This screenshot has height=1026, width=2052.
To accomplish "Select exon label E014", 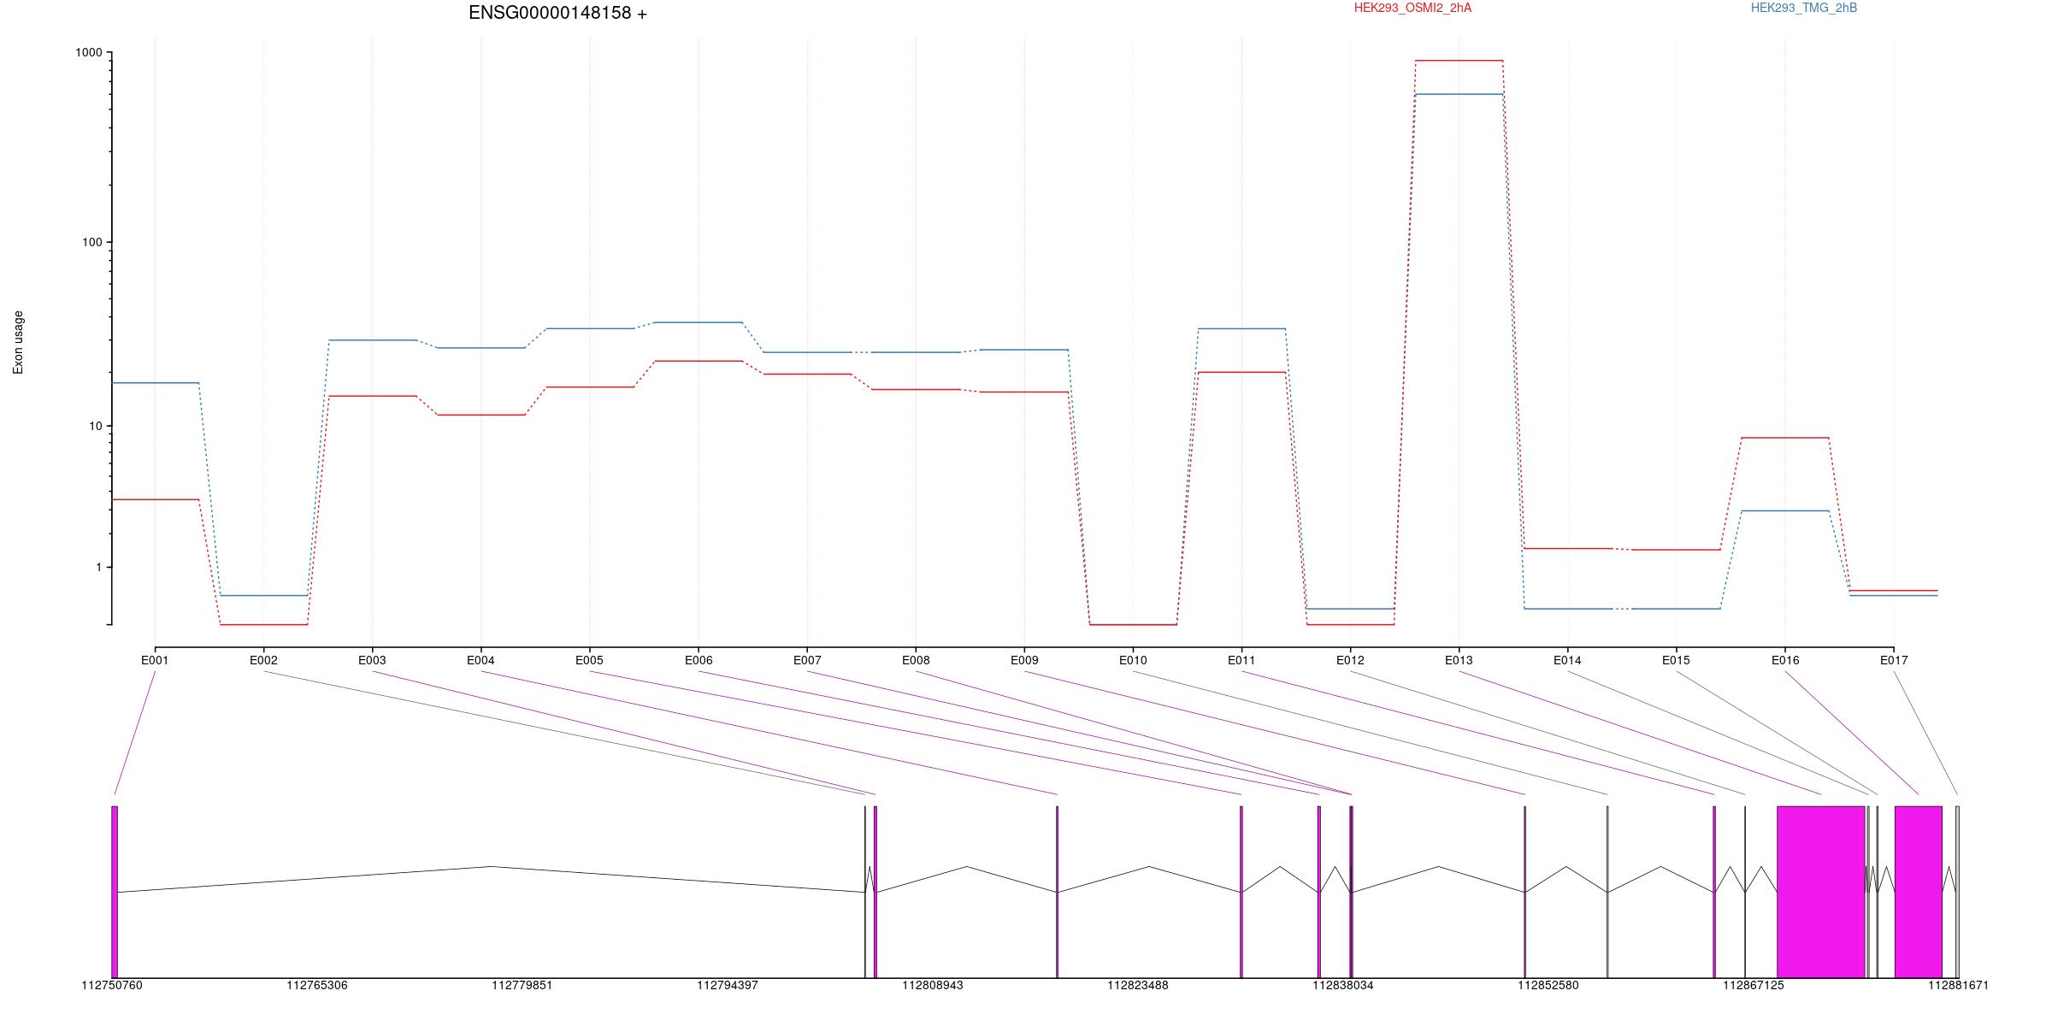I will (x=1567, y=660).
